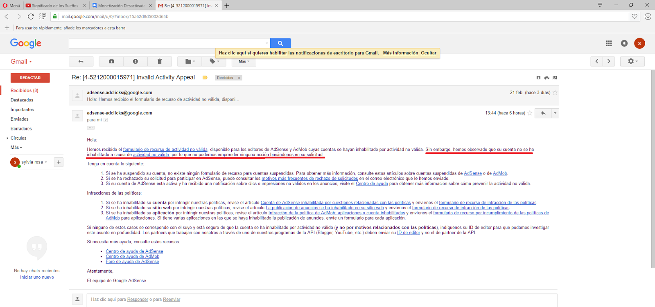Go to older conversation arrow

pyautogui.click(x=609, y=61)
